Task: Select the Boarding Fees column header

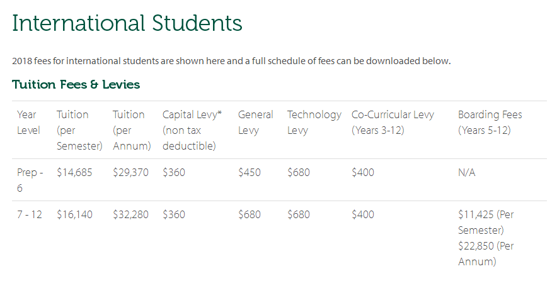Action: click(x=490, y=123)
